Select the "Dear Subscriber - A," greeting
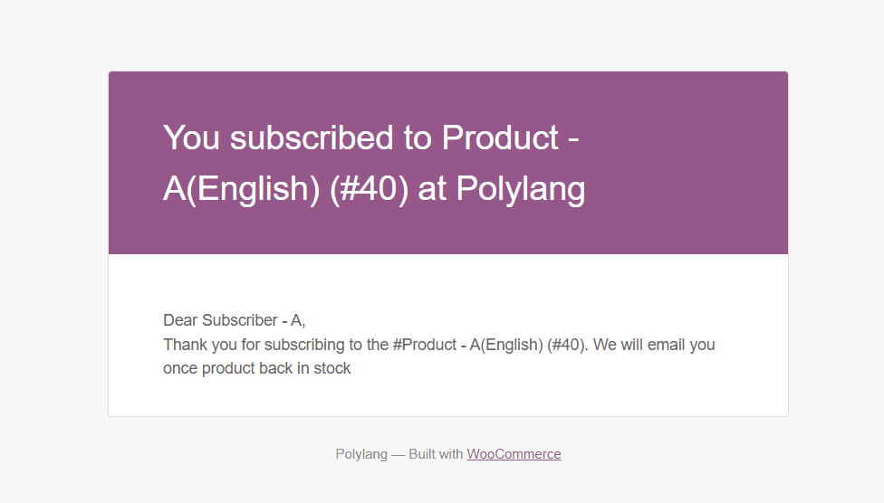 coord(234,320)
